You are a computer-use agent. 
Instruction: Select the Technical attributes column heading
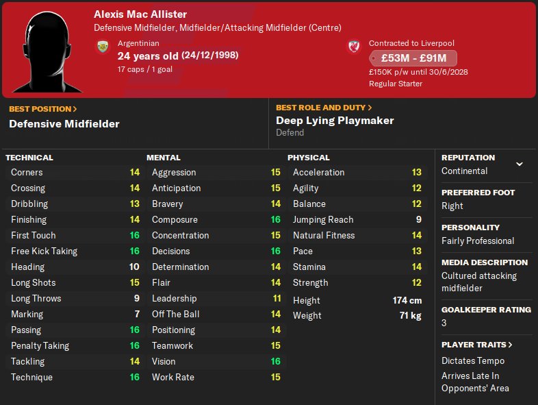coord(29,158)
